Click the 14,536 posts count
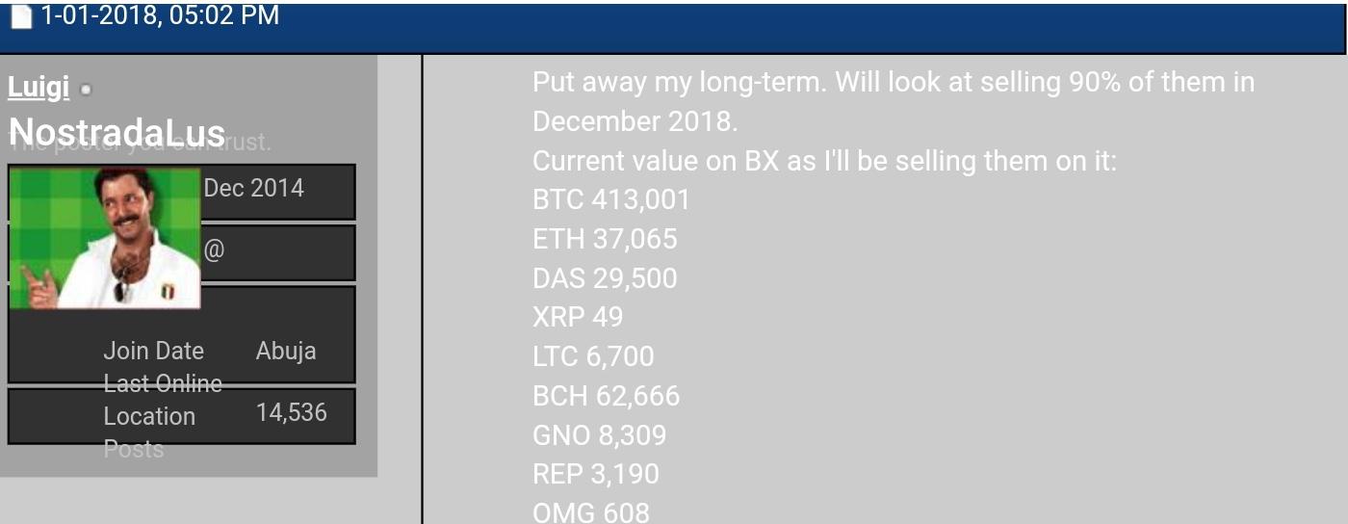Screen dimensions: 1348x524 tap(292, 412)
